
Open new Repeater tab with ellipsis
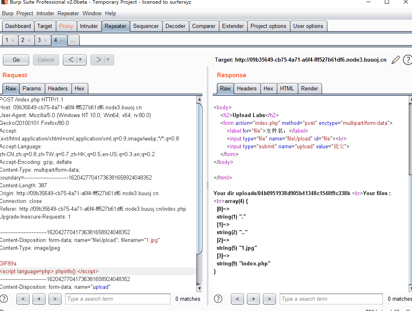point(73,40)
